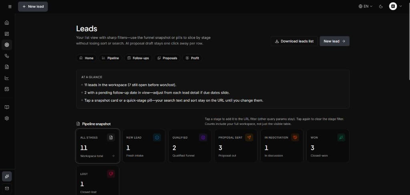Select the Leads target icon in the sidebar

pyautogui.click(x=7, y=45)
